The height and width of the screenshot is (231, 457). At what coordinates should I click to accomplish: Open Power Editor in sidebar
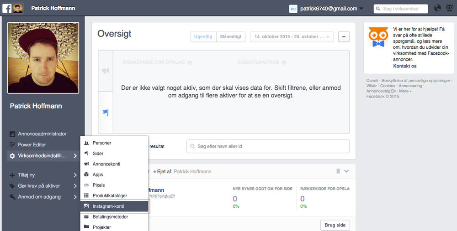click(32, 145)
